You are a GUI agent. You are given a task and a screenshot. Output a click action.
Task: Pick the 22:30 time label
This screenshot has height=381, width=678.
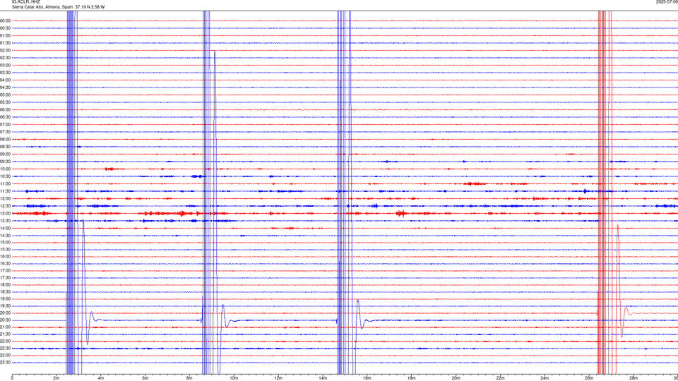(x=5, y=348)
